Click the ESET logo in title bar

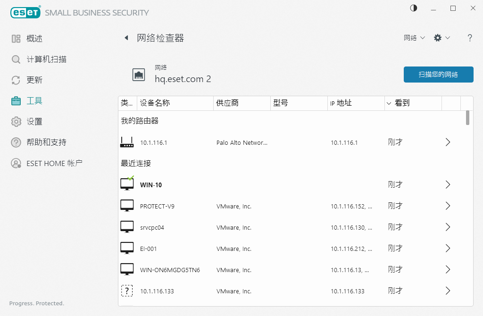[x=25, y=13]
